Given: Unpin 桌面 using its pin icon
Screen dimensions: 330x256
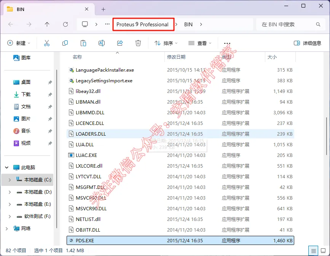Looking at the screenshot, I should coord(50,82).
